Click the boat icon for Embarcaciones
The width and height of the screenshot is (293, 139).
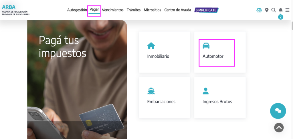click(x=151, y=91)
